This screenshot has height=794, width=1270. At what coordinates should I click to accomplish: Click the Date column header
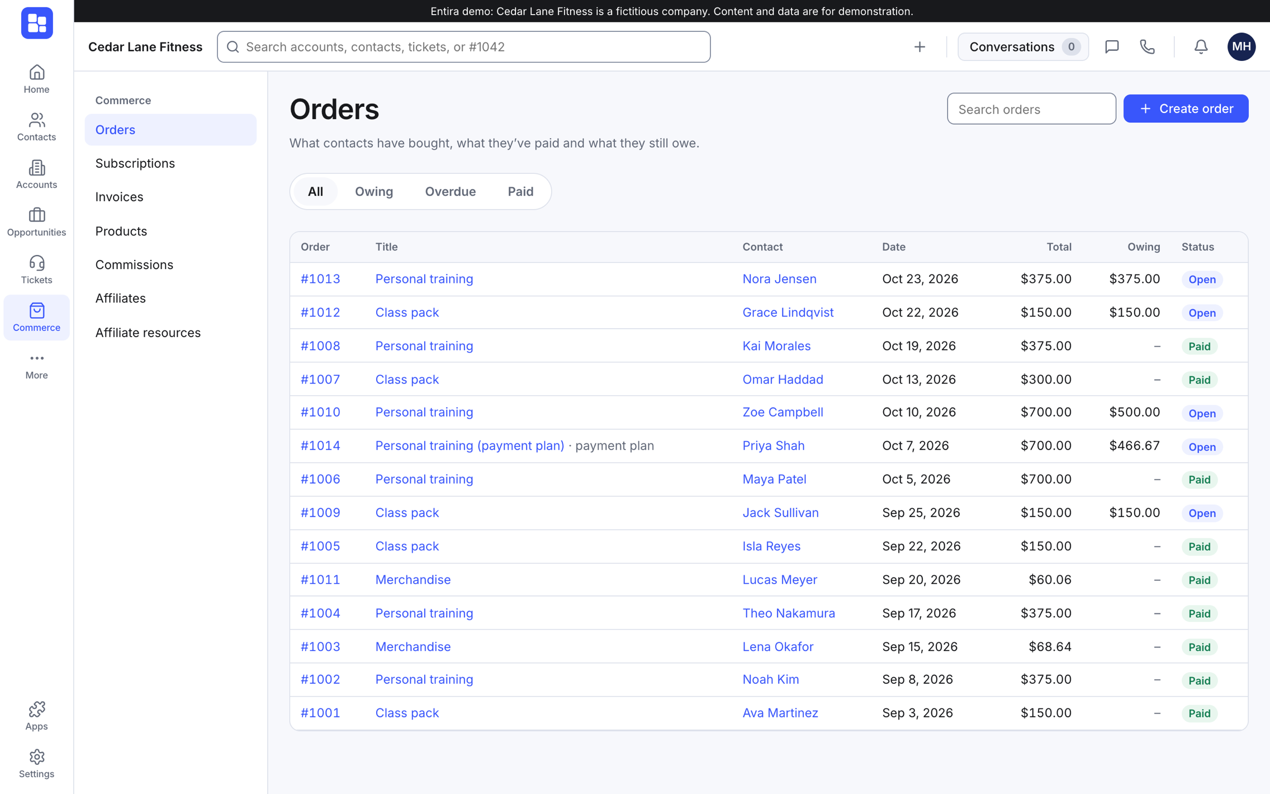pos(894,247)
